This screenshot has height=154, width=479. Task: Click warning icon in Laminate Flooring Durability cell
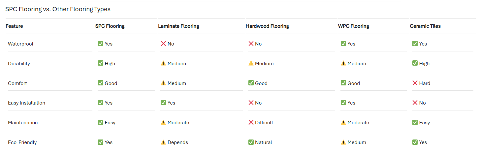pyautogui.click(x=163, y=63)
